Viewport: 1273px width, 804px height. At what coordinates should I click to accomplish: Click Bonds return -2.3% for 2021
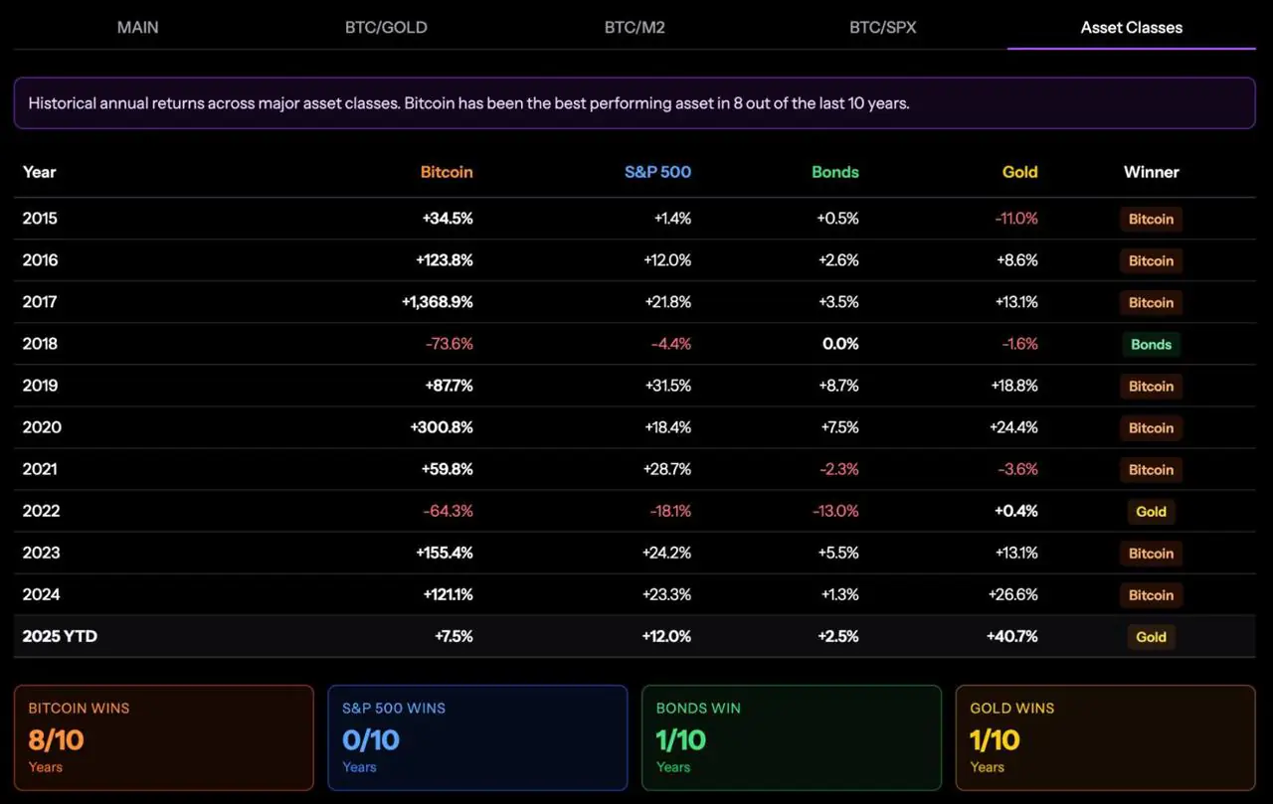838,469
